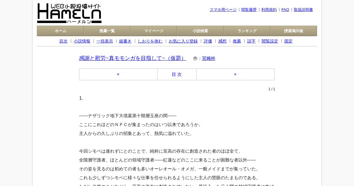354x186 pixels.
Task: Click line ナザリック地下大墳墓第十階層玉座の間
Action: (x=128, y=116)
